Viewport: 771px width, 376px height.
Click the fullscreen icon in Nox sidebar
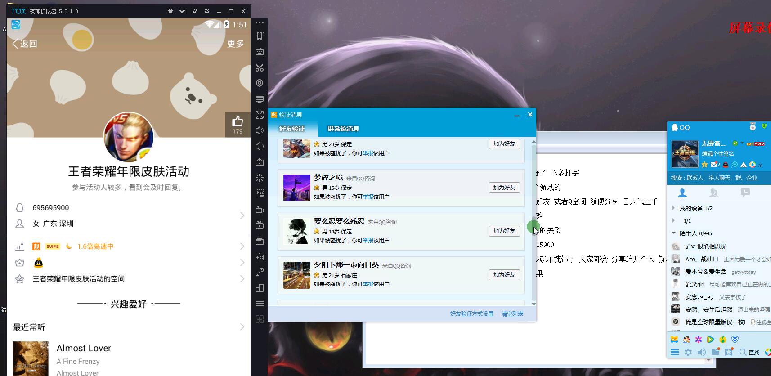point(260,115)
